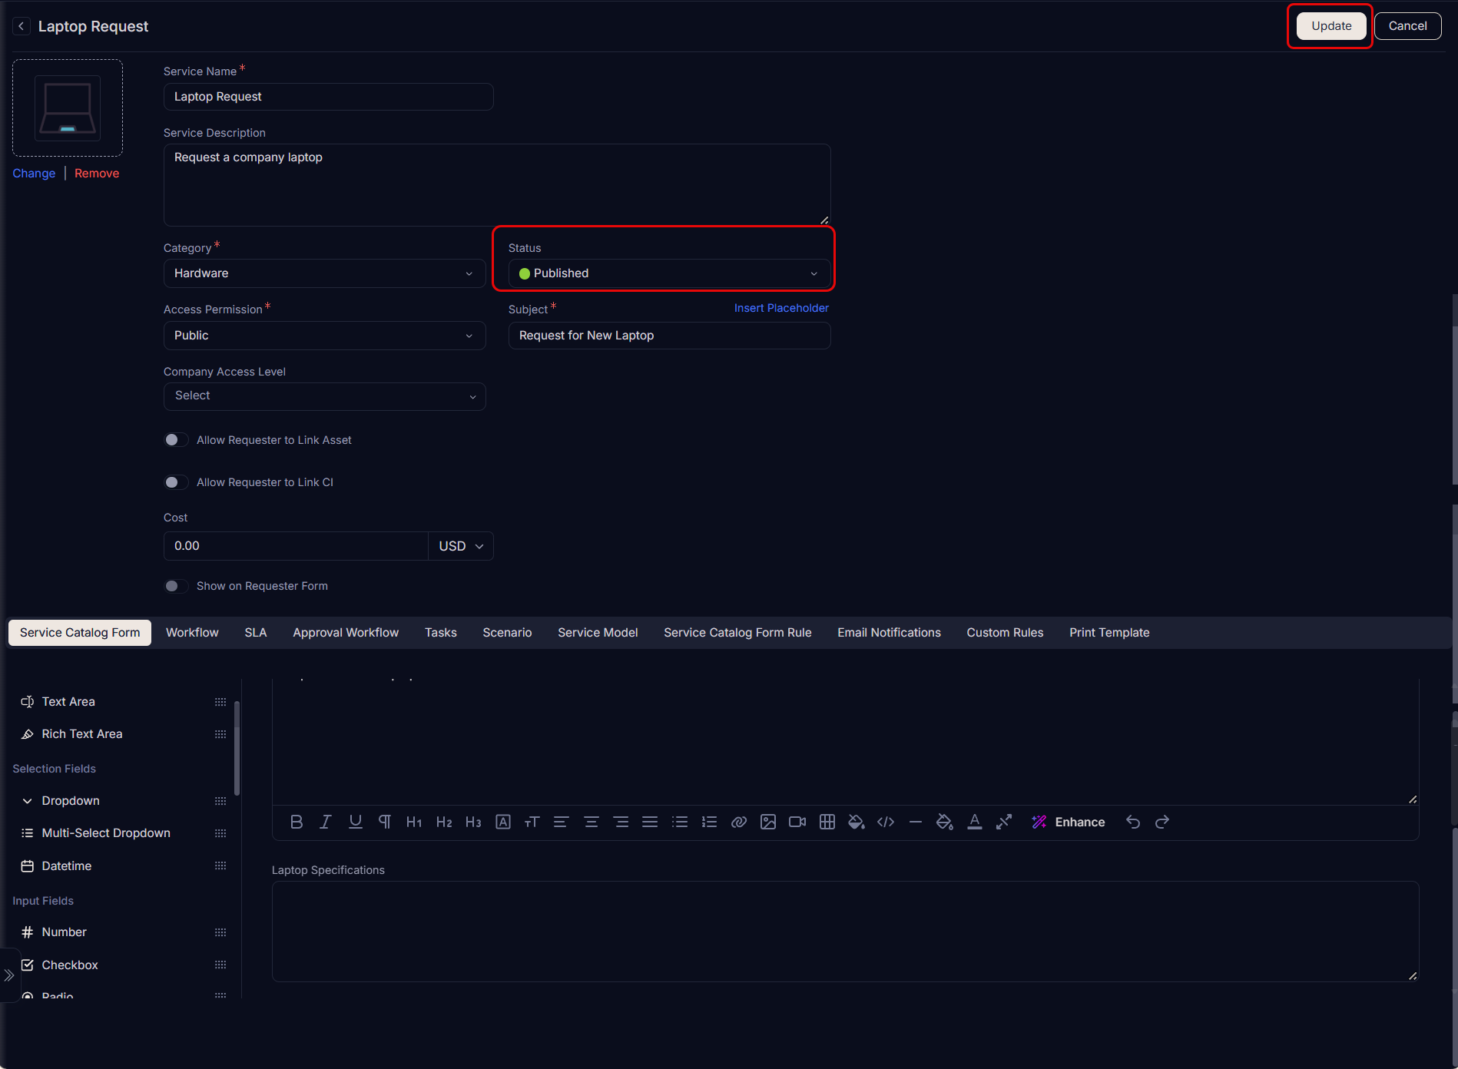Click the Insert Placeholder link
The height and width of the screenshot is (1069, 1458).
point(781,308)
